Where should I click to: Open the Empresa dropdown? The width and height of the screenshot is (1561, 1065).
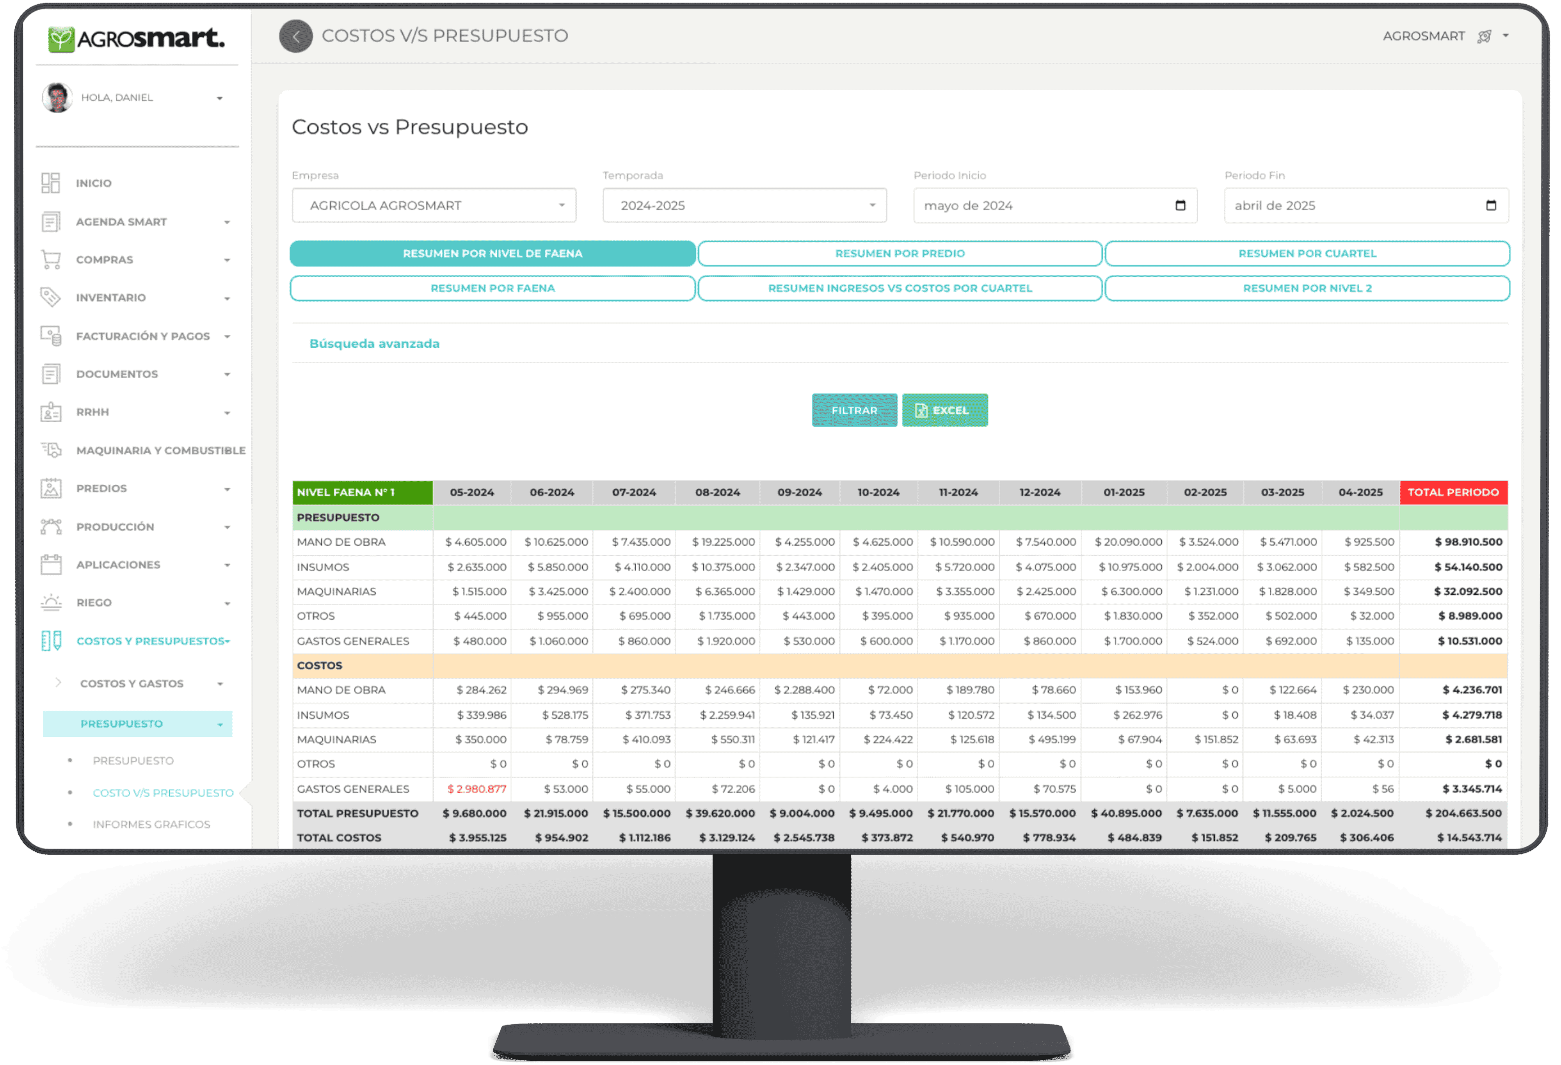point(434,206)
